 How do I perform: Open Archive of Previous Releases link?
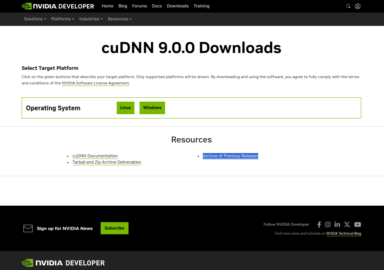(x=230, y=156)
